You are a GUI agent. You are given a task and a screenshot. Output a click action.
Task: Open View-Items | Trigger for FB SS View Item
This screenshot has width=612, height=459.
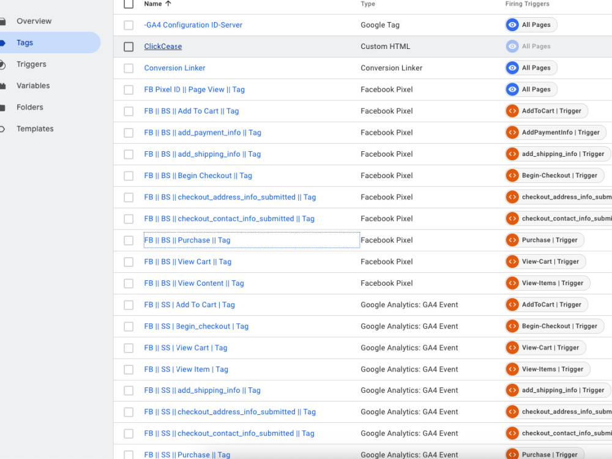547,369
